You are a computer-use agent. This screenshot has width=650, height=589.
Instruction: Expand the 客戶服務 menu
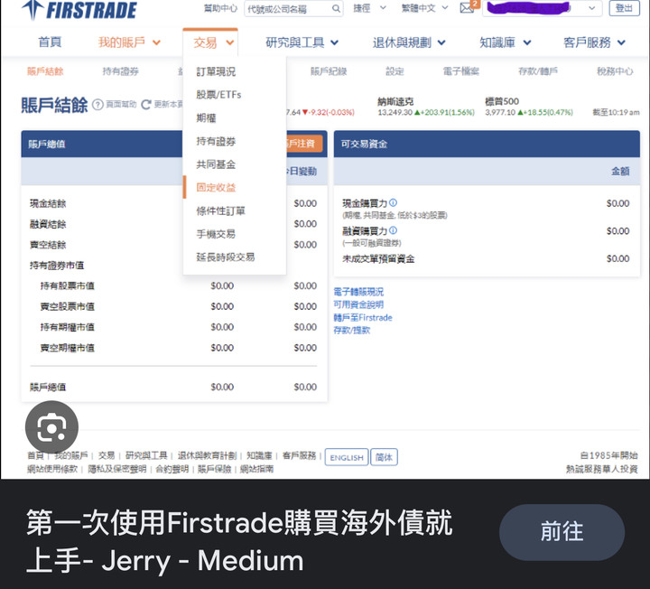click(x=594, y=42)
